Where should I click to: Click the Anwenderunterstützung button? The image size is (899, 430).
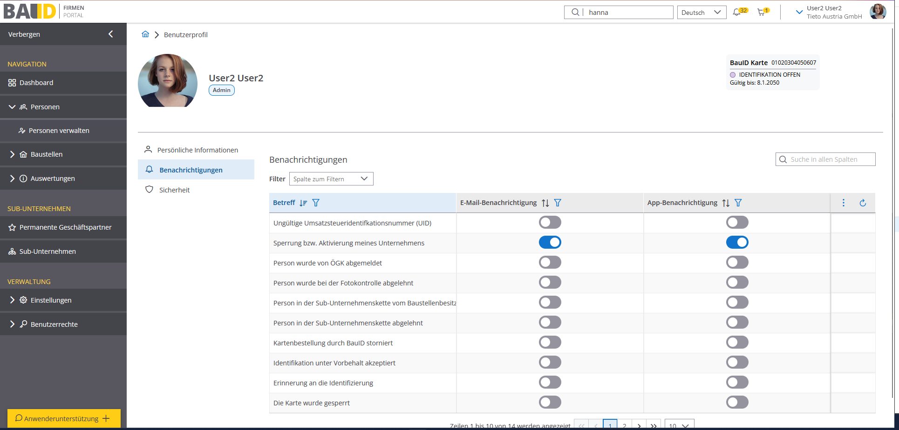[x=64, y=418]
